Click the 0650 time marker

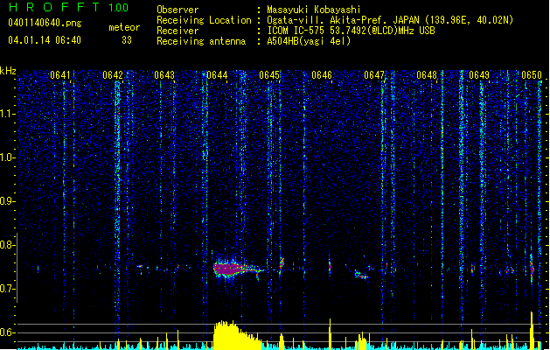click(532, 75)
